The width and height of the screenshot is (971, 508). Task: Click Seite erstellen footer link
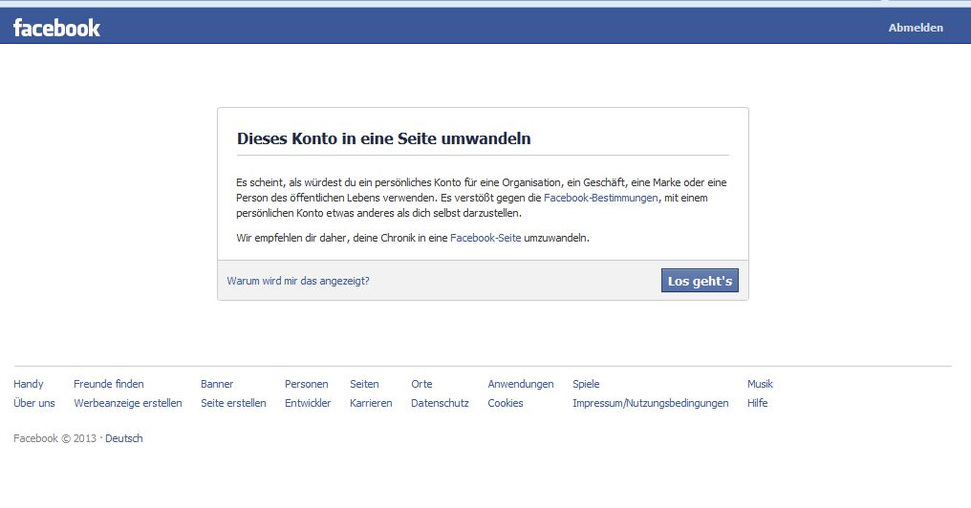click(233, 403)
